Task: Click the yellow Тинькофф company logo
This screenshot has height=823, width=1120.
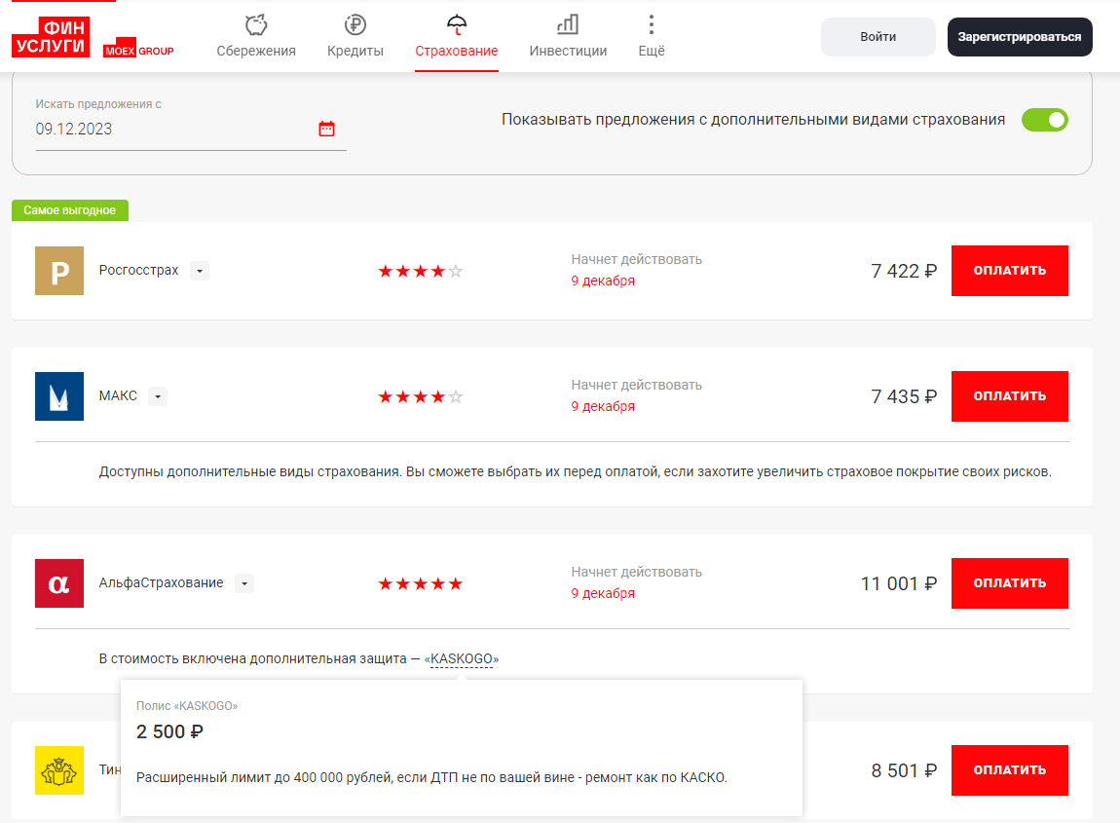Action: pos(59,770)
